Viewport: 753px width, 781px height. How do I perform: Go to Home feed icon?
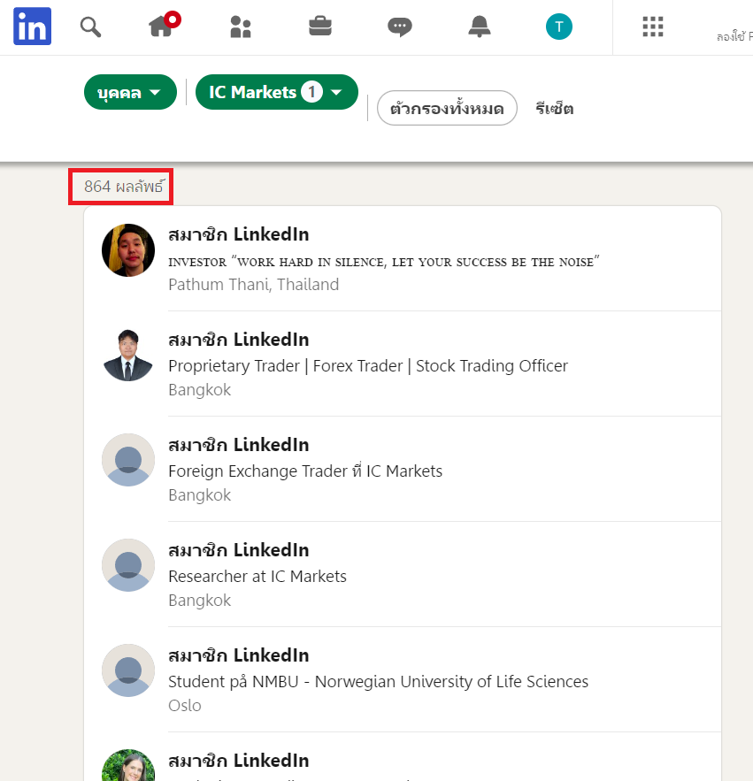point(161,27)
